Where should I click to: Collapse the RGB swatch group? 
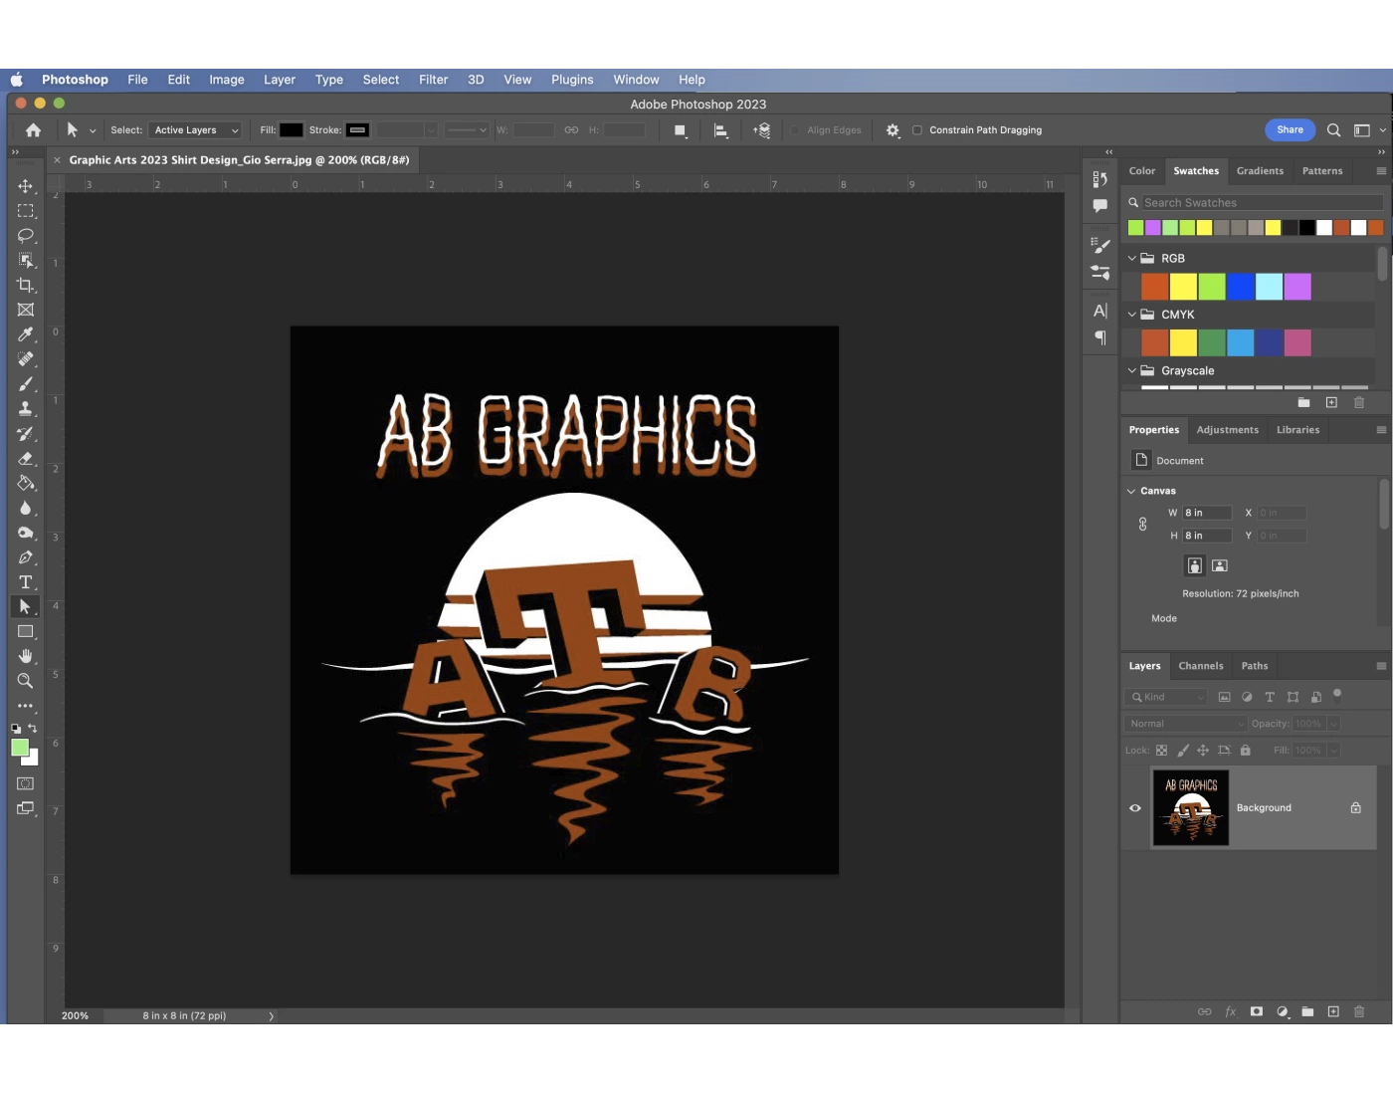click(1131, 259)
